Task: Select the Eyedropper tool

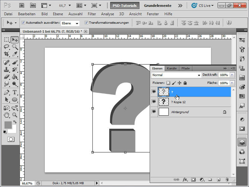Action: coord(15,54)
